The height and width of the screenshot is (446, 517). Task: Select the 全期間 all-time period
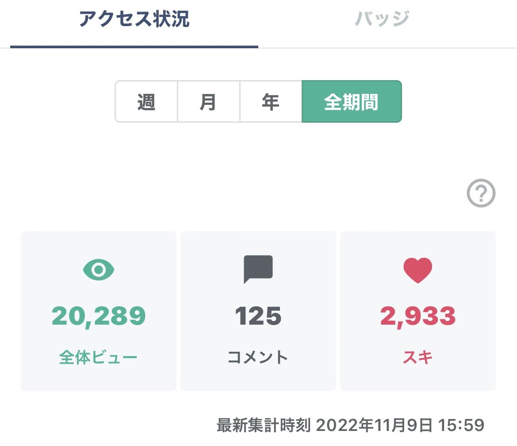352,101
